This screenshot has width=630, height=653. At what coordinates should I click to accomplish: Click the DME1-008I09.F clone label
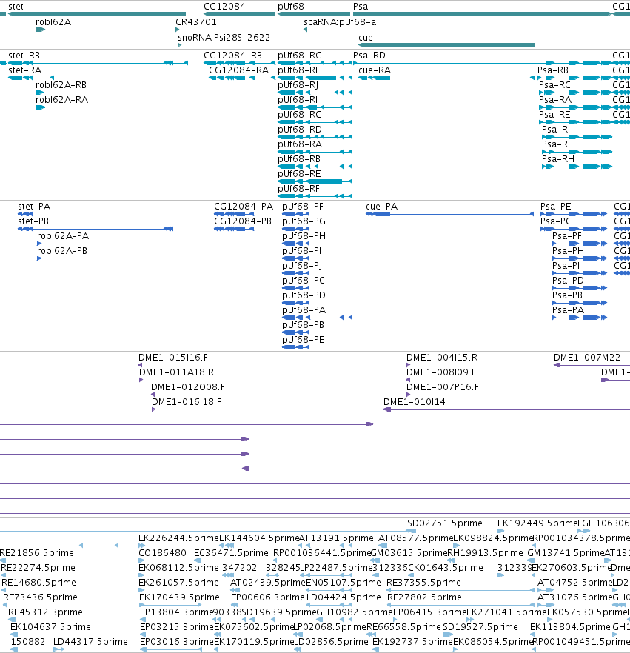(x=441, y=372)
